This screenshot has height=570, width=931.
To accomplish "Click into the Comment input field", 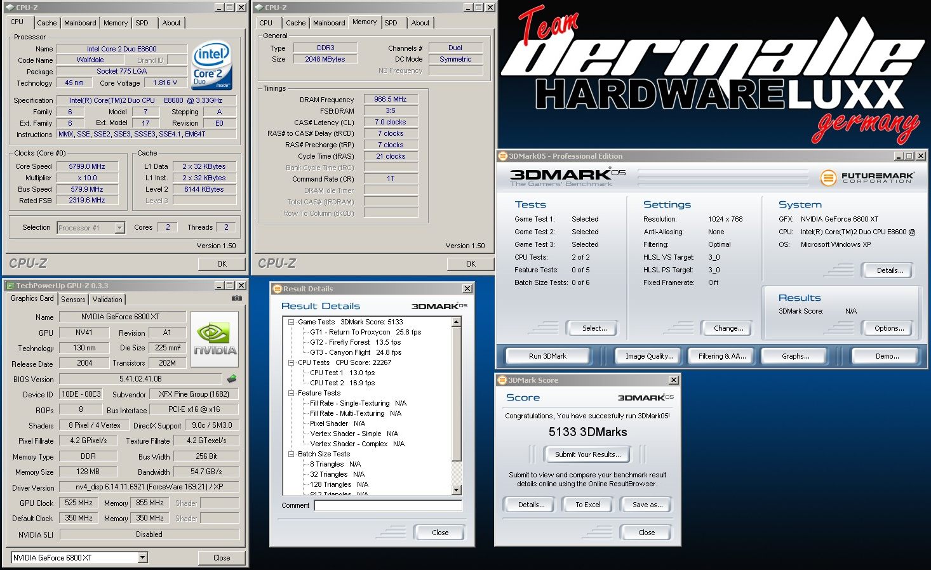I will click(388, 506).
